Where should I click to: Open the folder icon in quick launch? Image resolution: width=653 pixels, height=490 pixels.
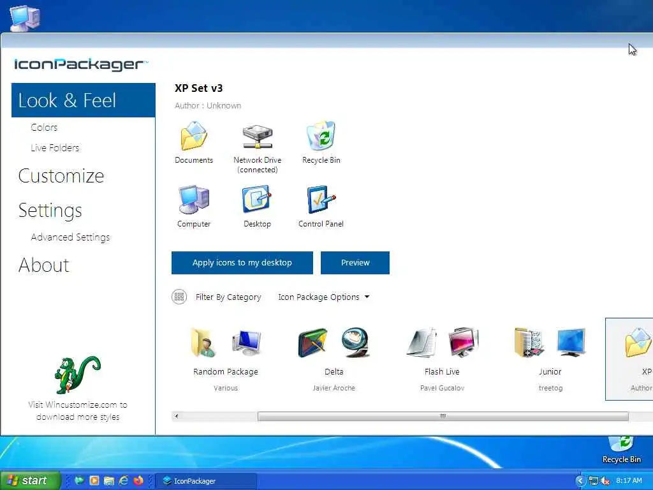click(x=109, y=480)
